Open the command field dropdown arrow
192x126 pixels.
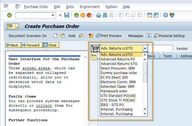point(53,15)
